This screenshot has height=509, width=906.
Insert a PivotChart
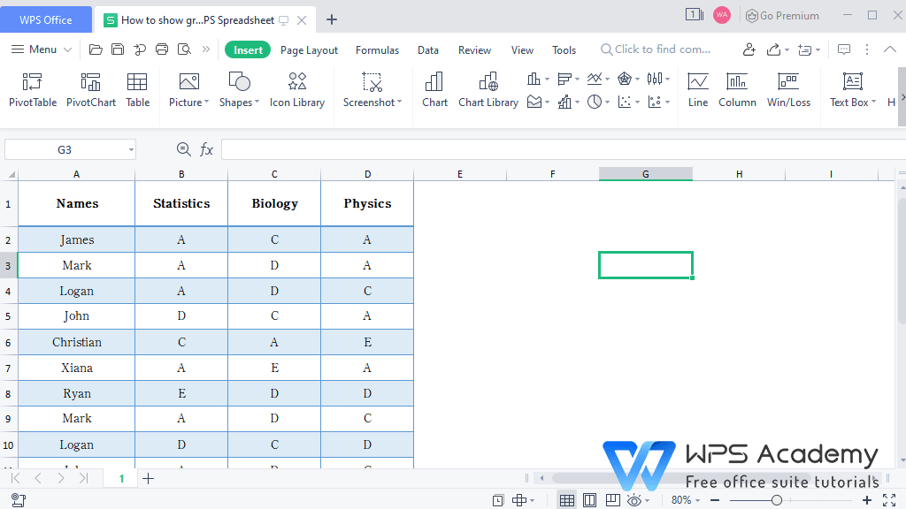[x=91, y=88]
